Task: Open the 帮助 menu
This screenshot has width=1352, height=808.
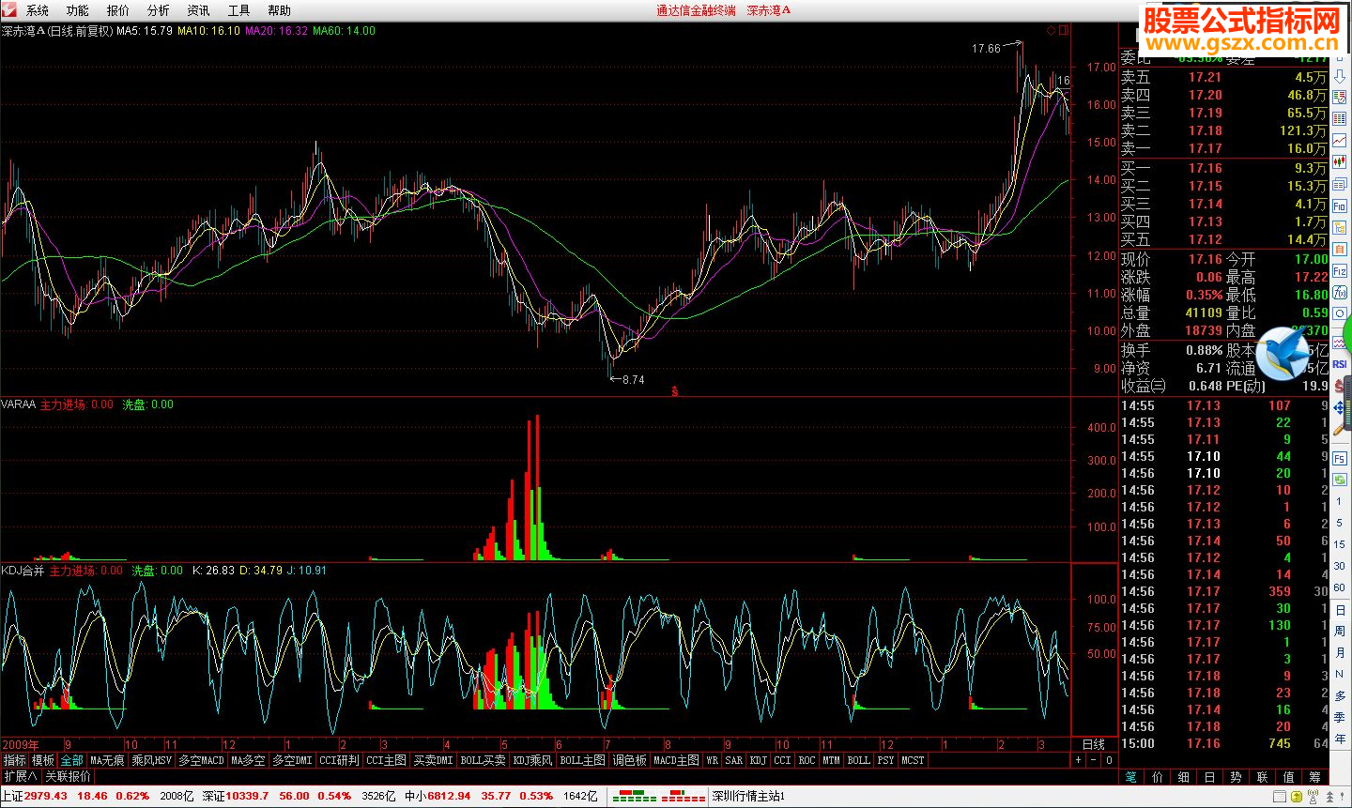Action: pyautogui.click(x=280, y=10)
